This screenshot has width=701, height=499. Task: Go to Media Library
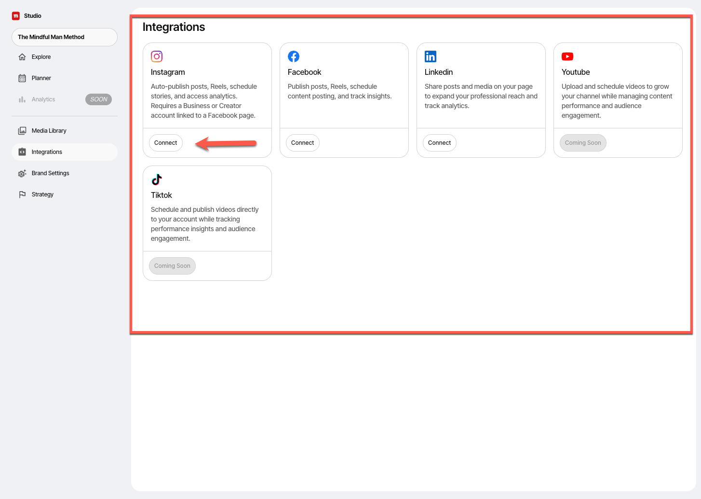click(x=65, y=131)
